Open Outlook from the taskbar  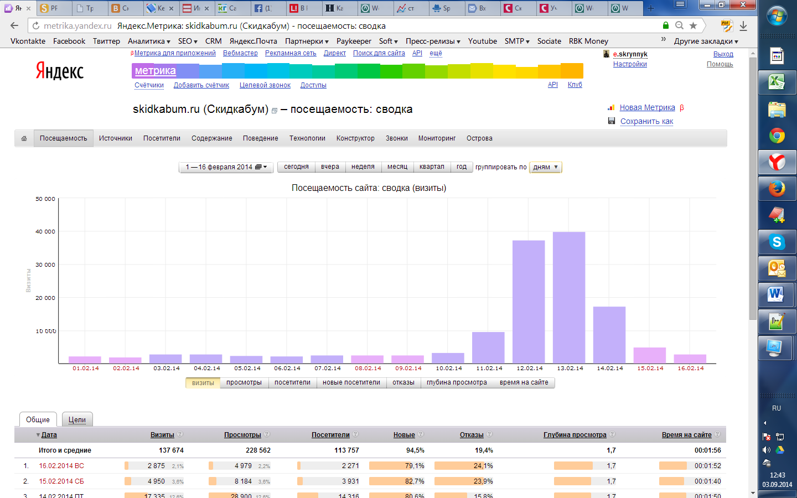pos(777,268)
